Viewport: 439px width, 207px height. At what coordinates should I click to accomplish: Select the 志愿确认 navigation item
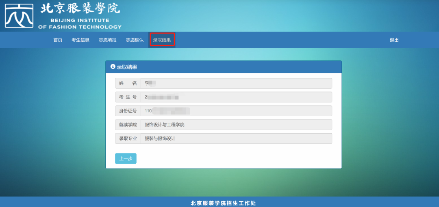coord(135,40)
